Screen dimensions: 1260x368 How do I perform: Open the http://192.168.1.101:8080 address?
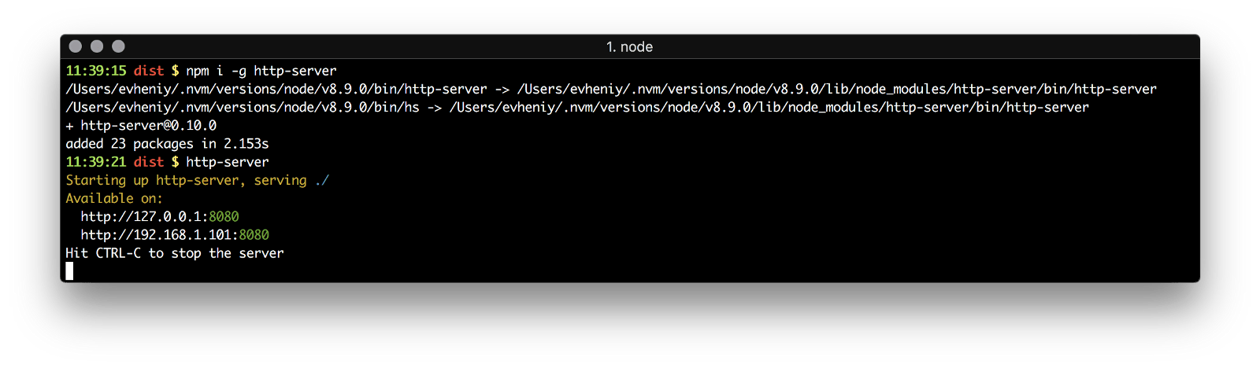click(x=174, y=235)
